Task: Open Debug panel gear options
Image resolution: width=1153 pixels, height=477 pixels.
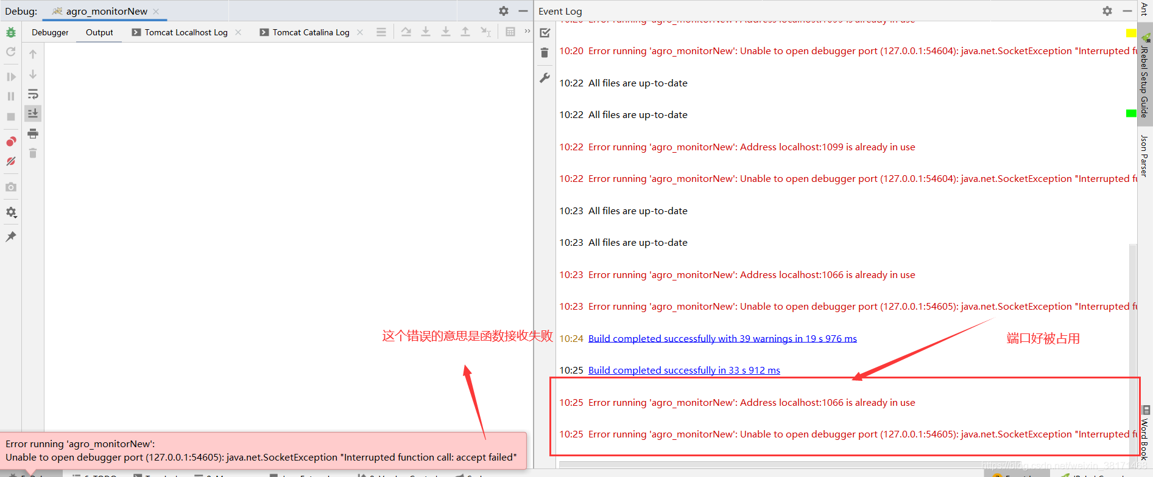Action: click(x=504, y=11)
